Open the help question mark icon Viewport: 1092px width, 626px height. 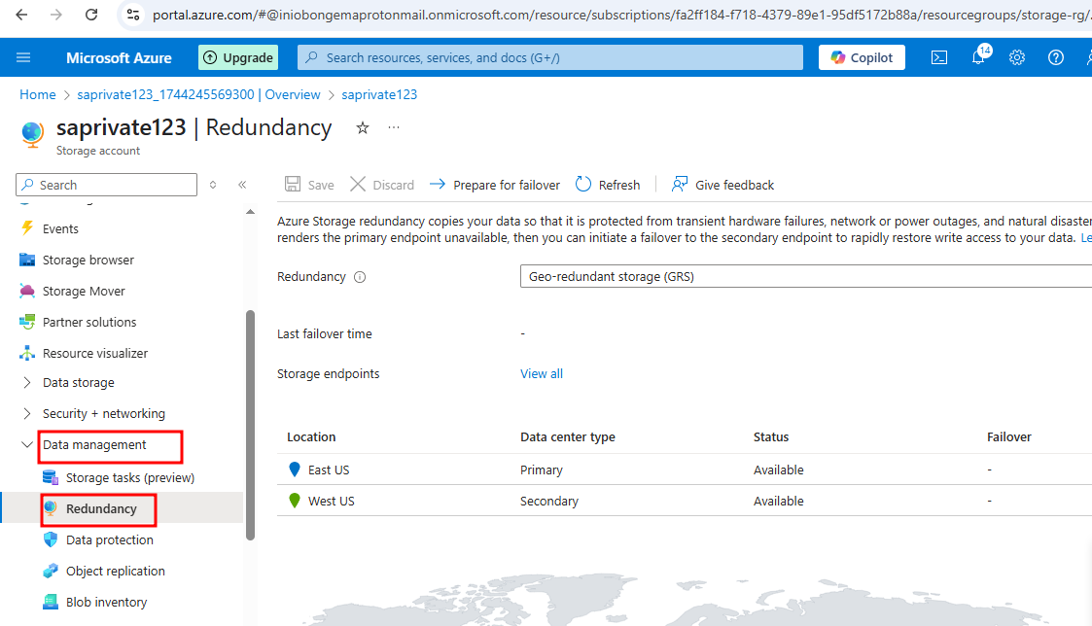(x=1056, y=57)
